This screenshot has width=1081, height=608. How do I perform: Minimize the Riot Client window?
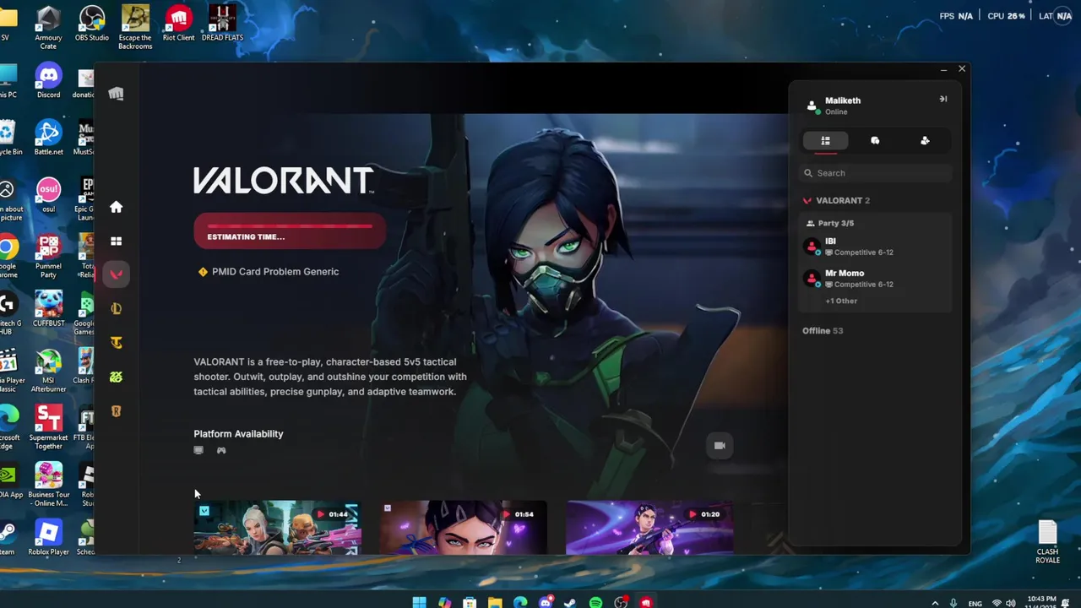tap(943, 69)
